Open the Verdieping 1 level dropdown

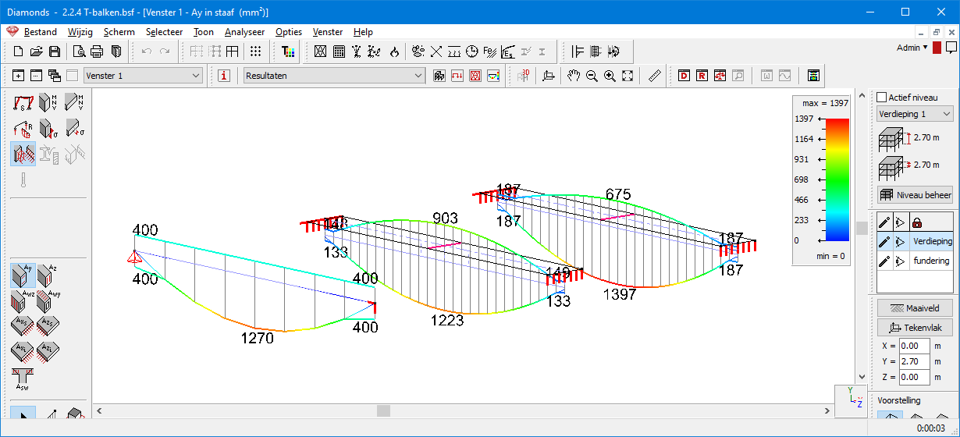[915, 114]
